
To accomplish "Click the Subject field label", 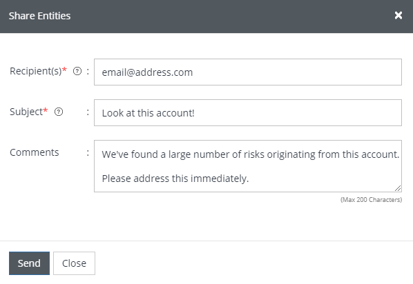I will click(26, 112).
